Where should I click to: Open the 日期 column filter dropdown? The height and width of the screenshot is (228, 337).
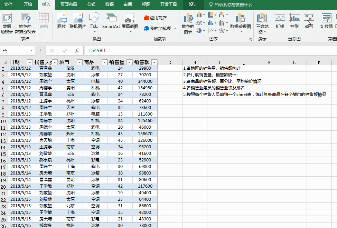point(30,62)
